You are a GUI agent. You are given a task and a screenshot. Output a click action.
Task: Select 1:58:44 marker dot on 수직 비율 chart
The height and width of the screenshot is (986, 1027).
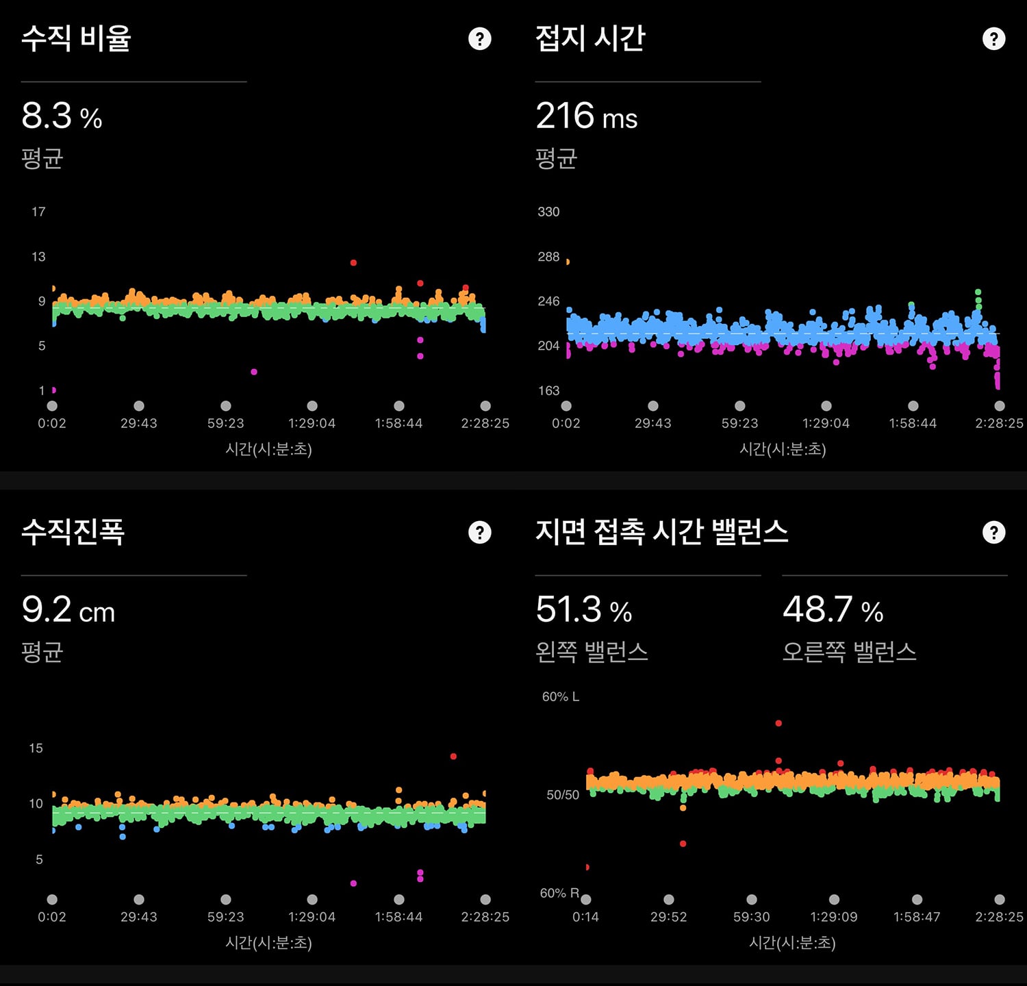[x=399, y=406]
